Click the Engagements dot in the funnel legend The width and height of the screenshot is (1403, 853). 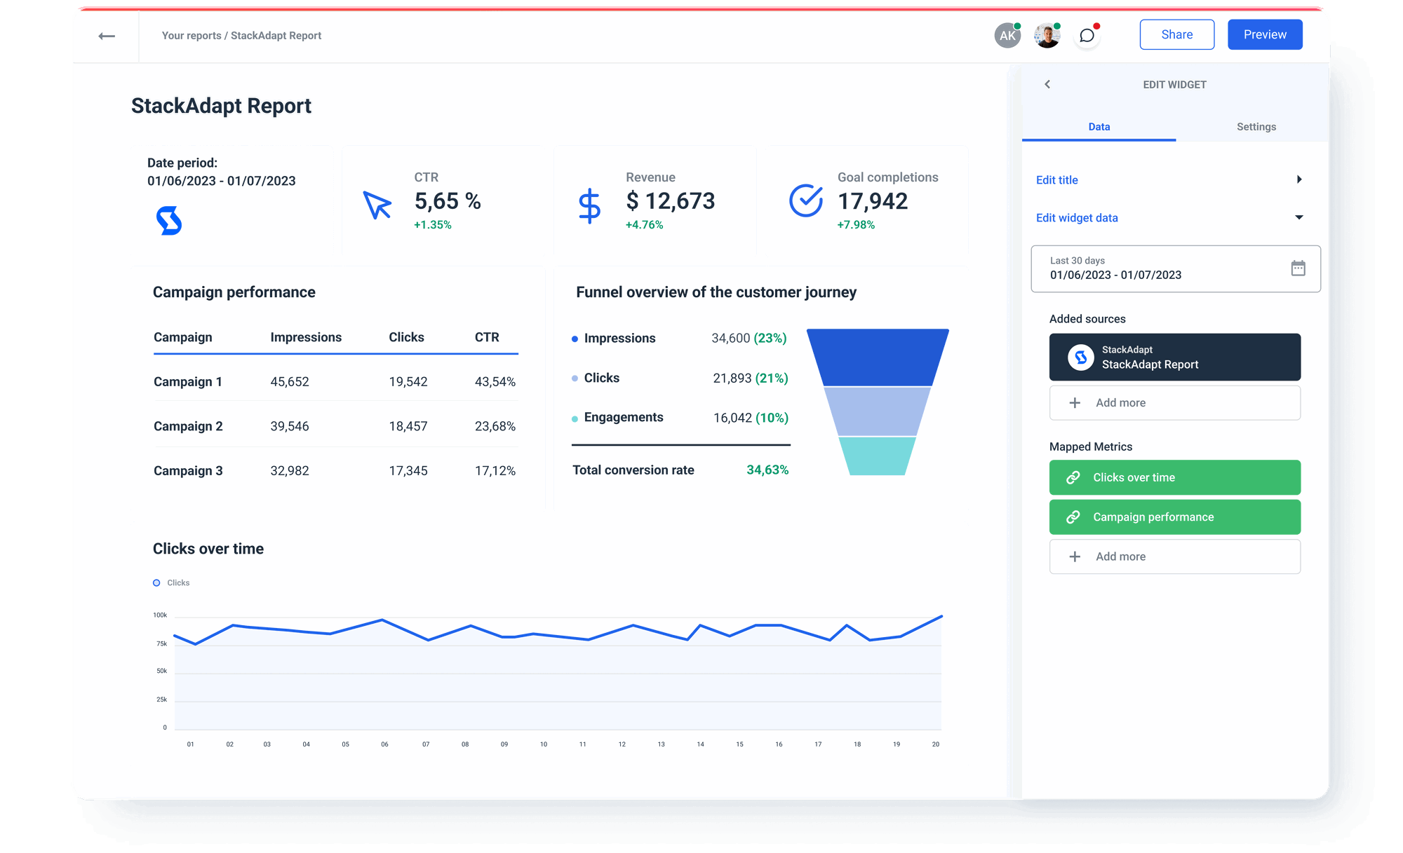[577, 417]
